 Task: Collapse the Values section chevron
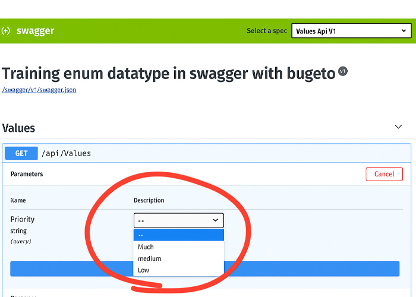point(398,127)
